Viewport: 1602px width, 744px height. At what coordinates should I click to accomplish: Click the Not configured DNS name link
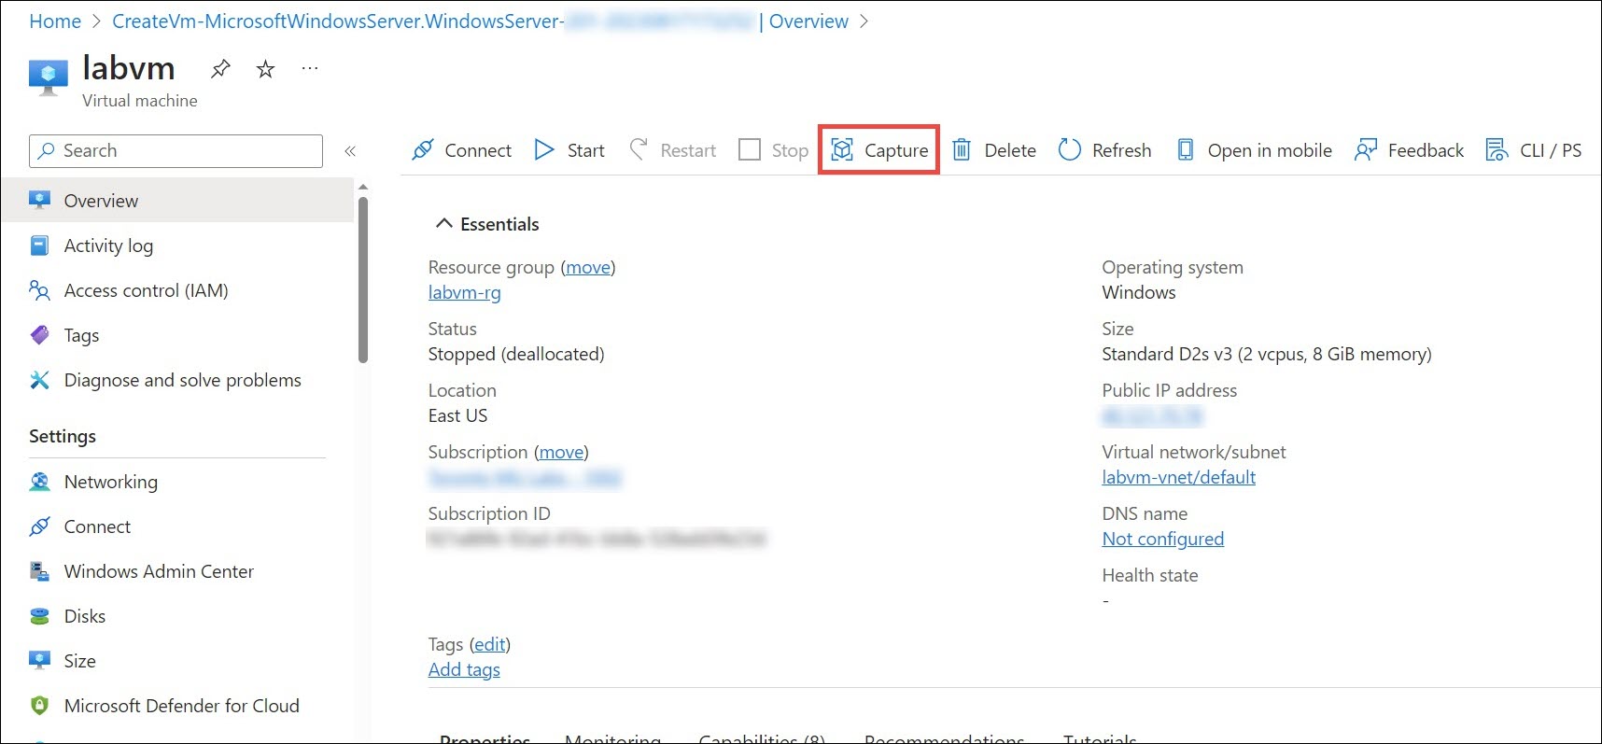1163,539
